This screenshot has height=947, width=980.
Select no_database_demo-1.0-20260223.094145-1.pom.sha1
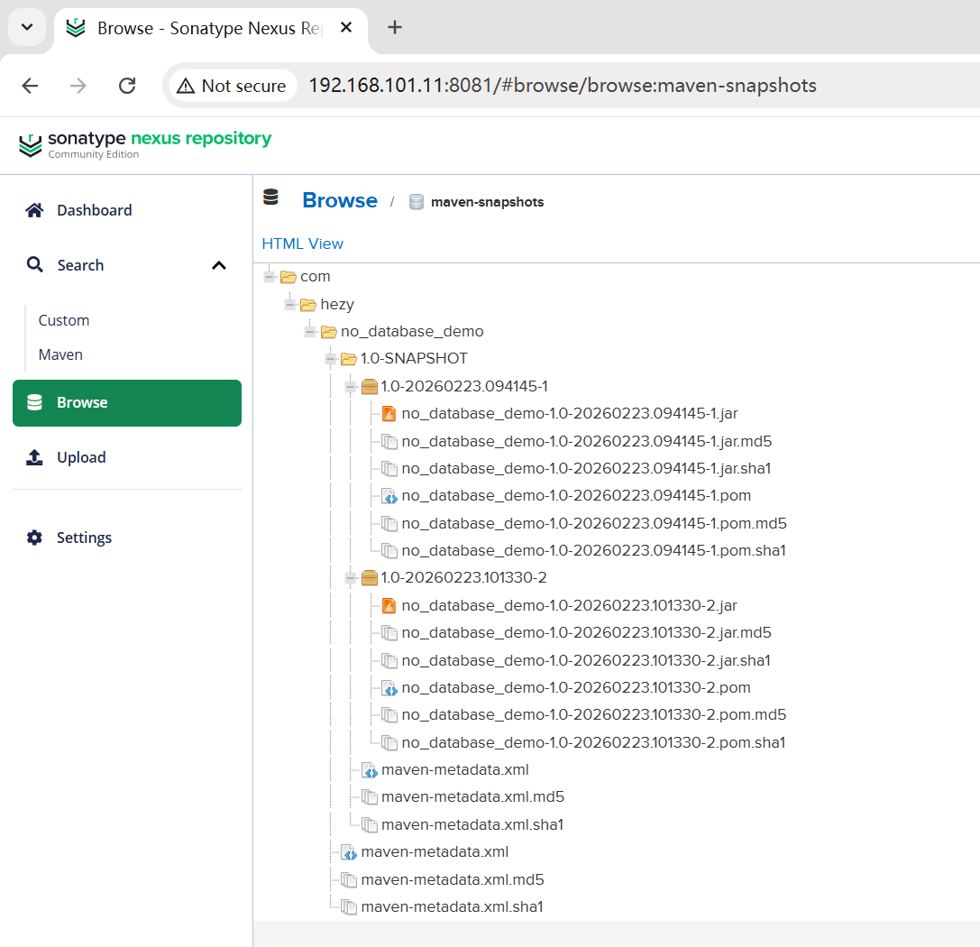594,551
